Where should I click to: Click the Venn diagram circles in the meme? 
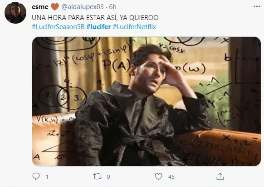63,97
